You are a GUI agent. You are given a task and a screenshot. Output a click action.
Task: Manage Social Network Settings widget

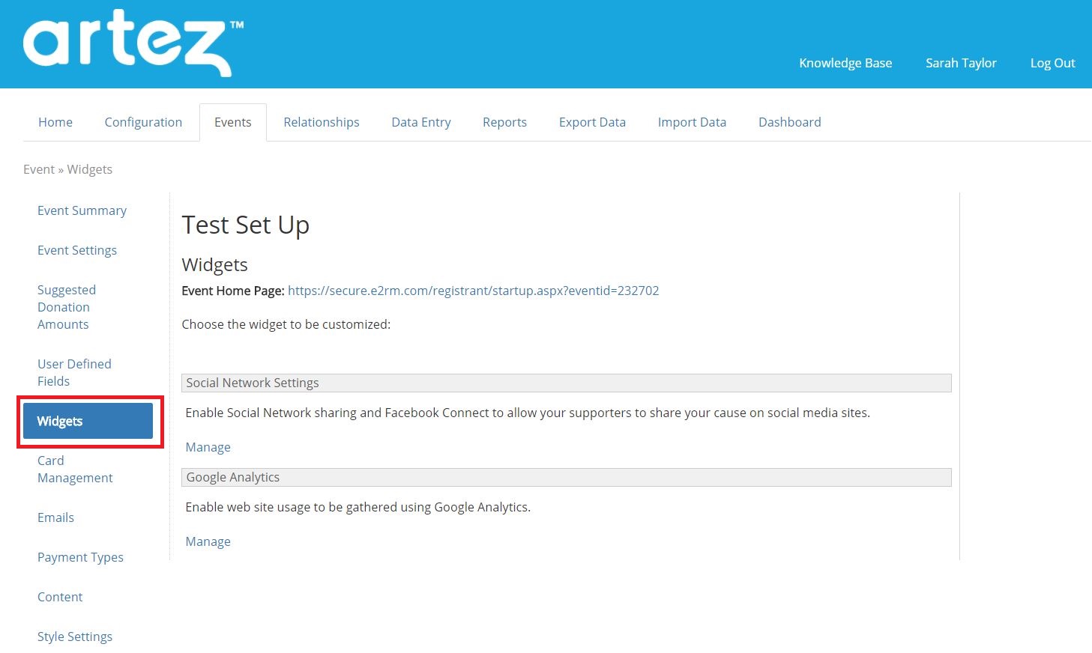coord(208,447)
